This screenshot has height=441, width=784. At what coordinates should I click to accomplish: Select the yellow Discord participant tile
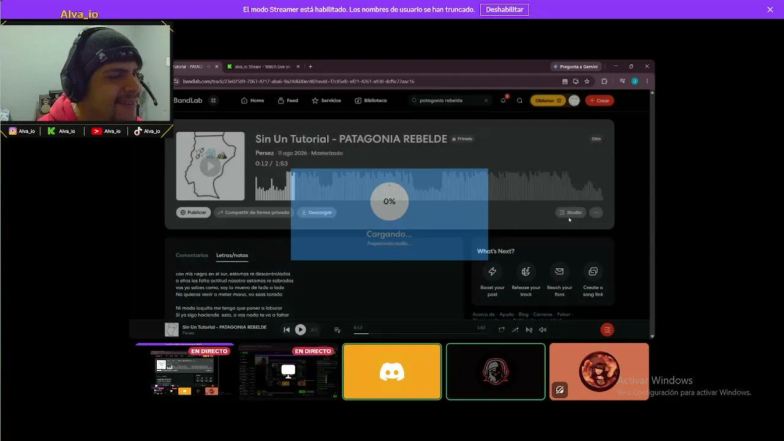click(392, 372)
